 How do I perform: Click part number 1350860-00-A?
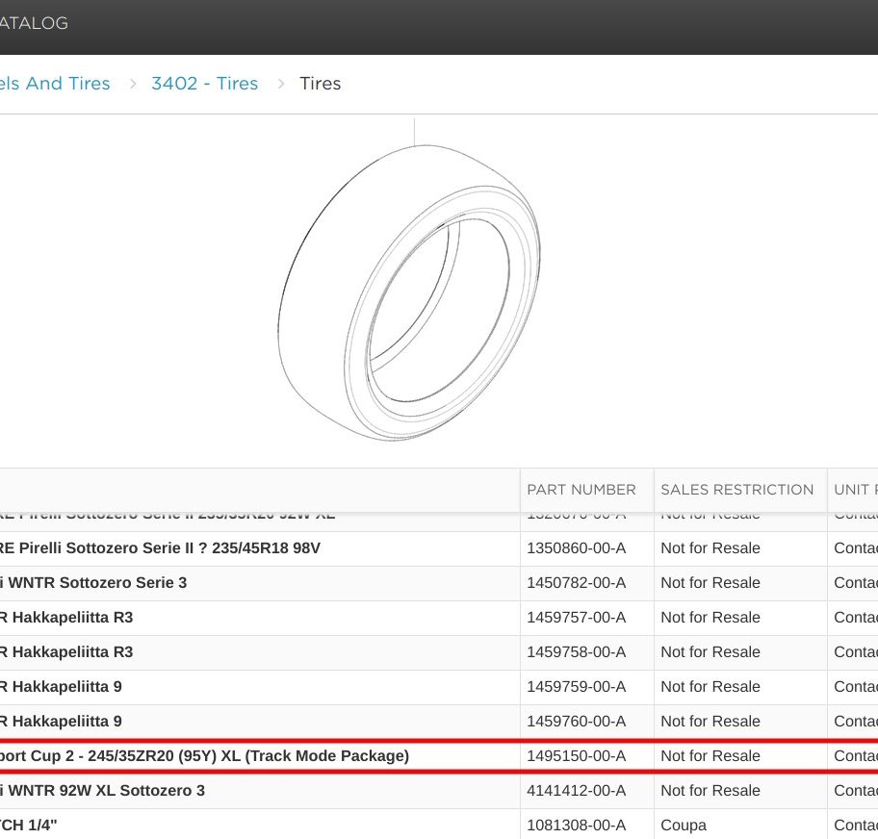click(x=576, y=548)
